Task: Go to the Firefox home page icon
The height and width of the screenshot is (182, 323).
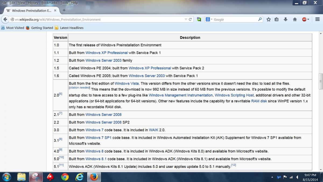Action: (x=295, y=19)
